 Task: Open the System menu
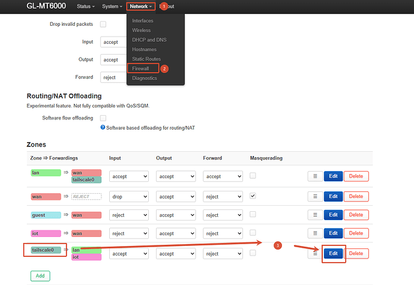(x=112, y=7)
